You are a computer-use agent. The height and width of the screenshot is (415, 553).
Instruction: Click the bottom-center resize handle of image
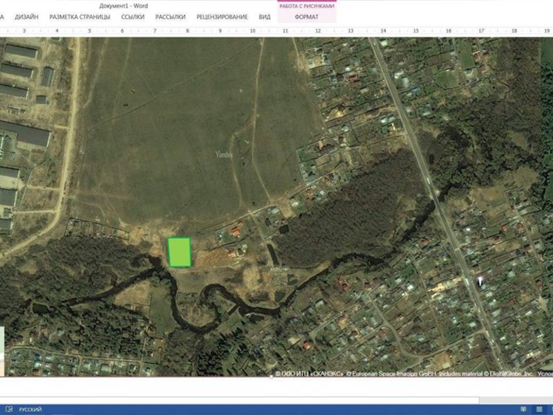tap(276, 377)
